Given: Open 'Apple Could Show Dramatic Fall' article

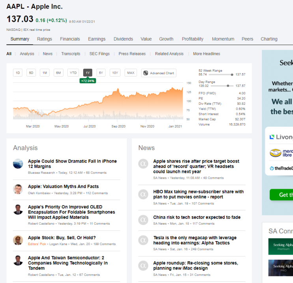Looking at the screenshot, I should (72, 164).
